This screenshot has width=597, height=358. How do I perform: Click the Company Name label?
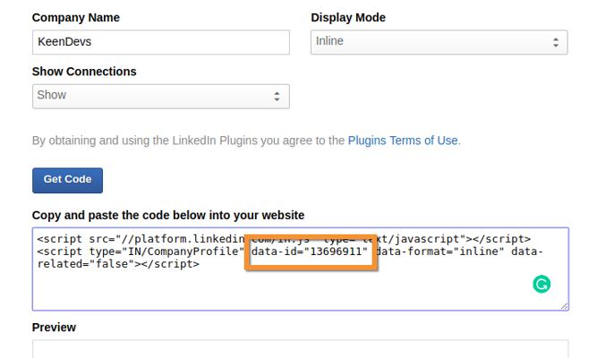tap(76, 18)
